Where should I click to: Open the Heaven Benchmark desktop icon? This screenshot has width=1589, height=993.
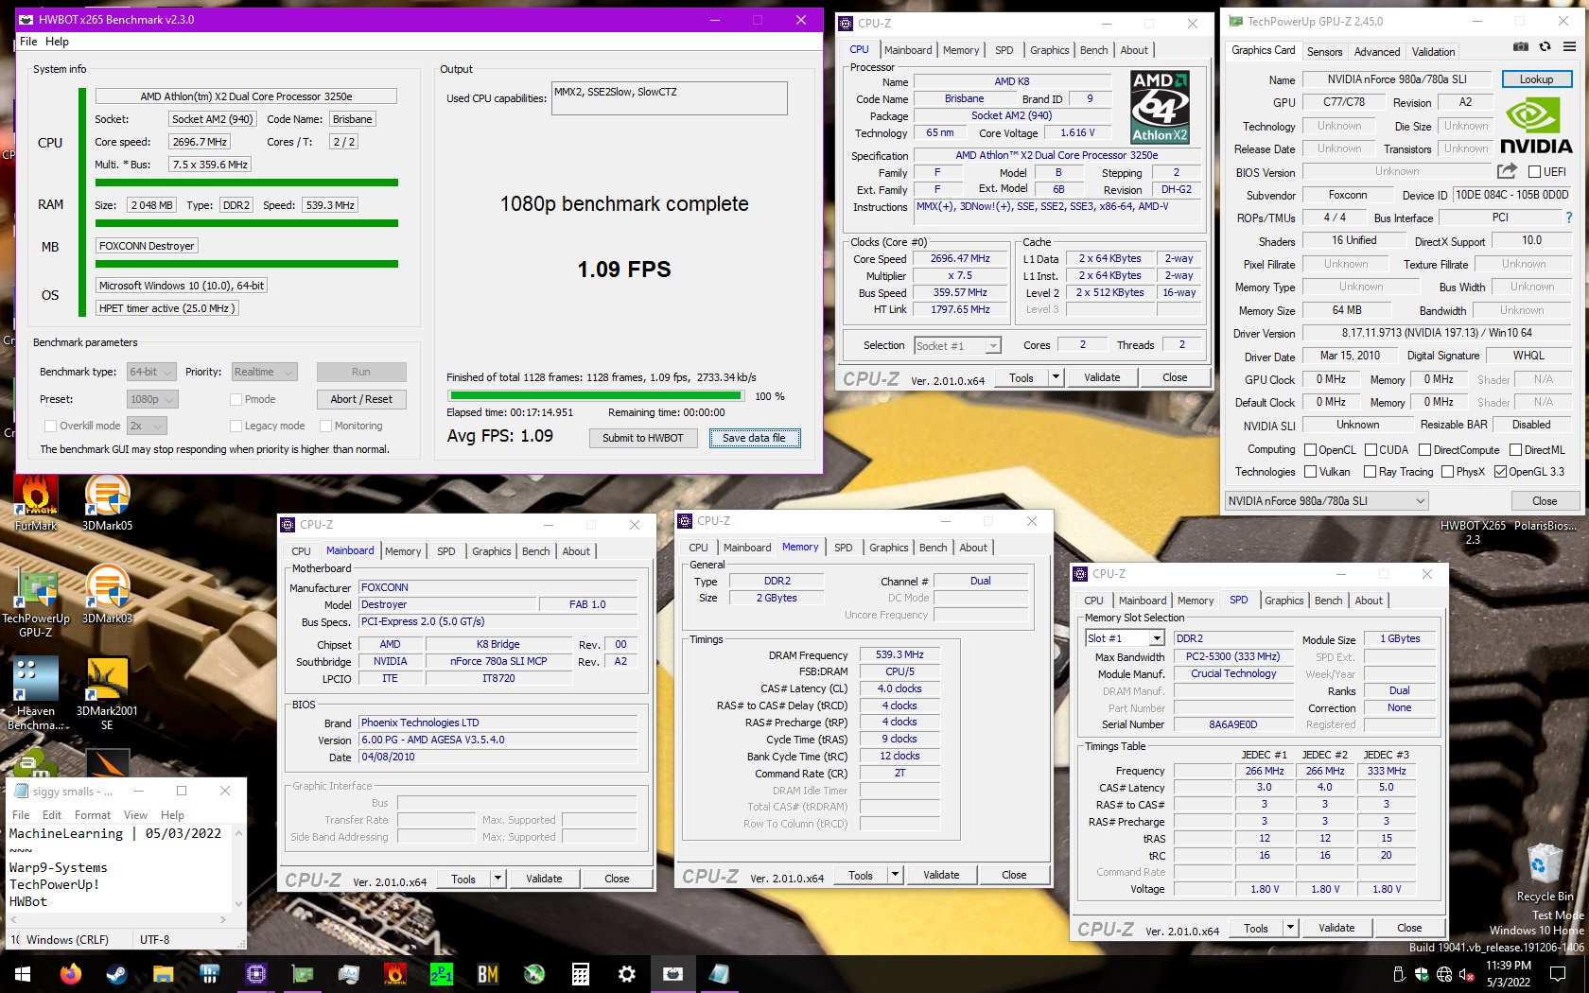pyautogui.click(x=36, y=693)
